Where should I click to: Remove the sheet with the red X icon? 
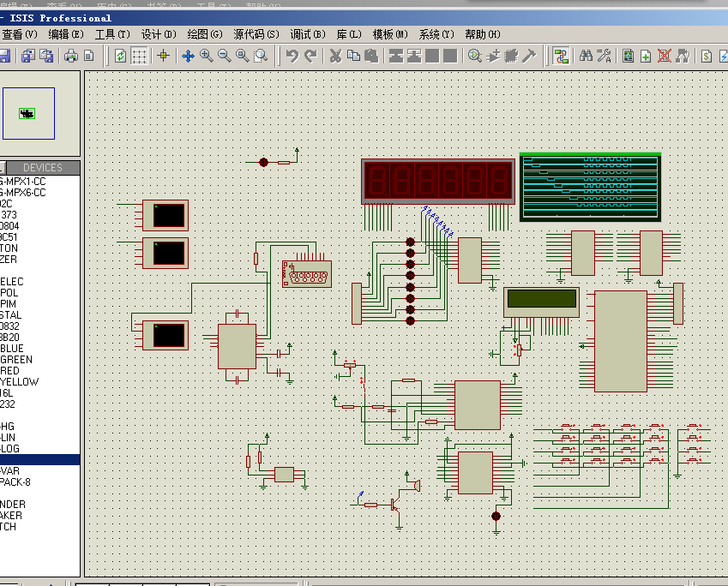665,57
